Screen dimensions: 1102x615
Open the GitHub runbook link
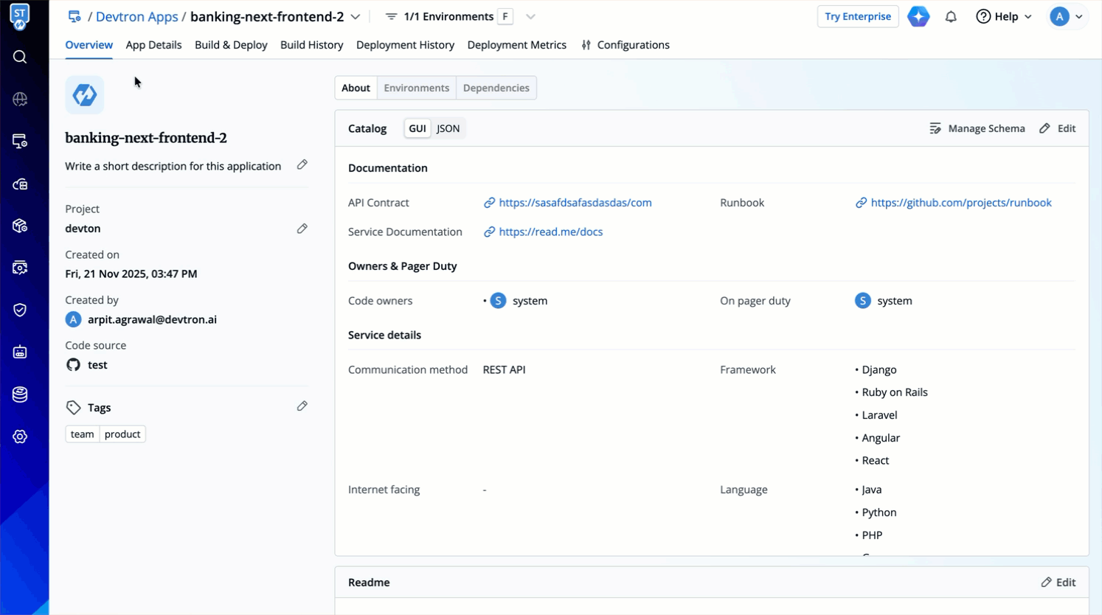tap(960, 203)
